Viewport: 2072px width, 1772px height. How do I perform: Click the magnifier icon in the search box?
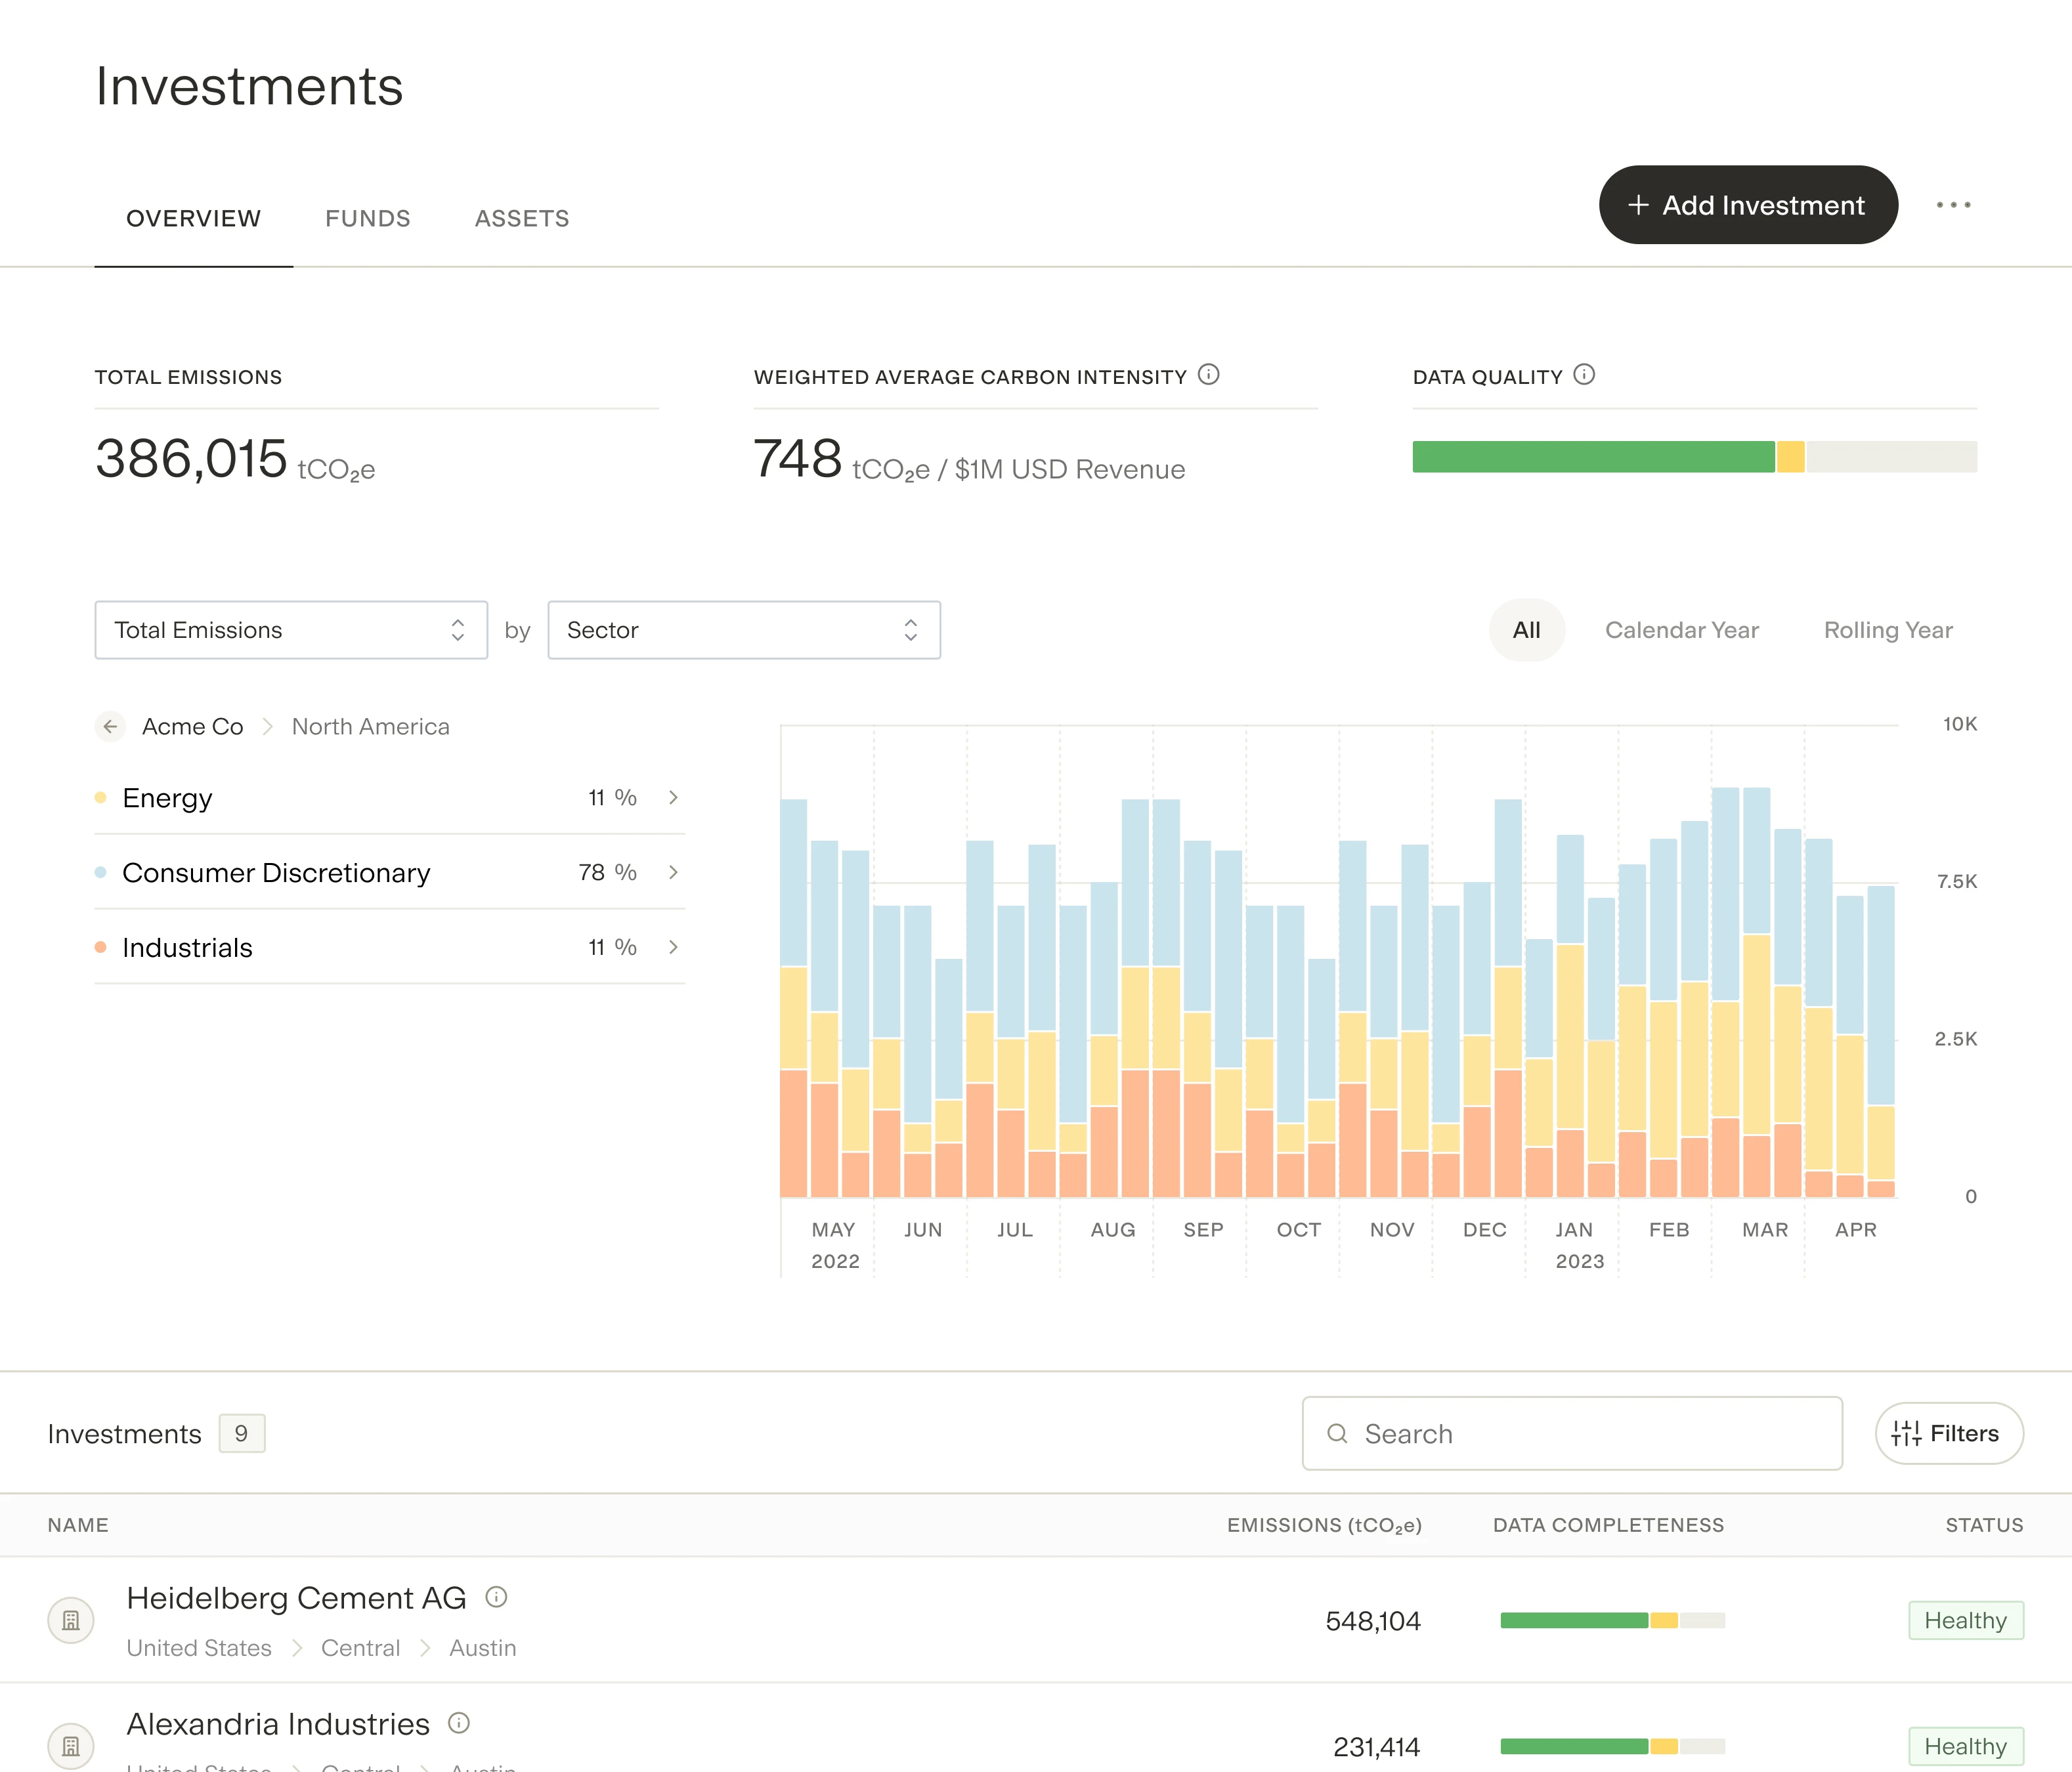(x=1337, y=1433)
